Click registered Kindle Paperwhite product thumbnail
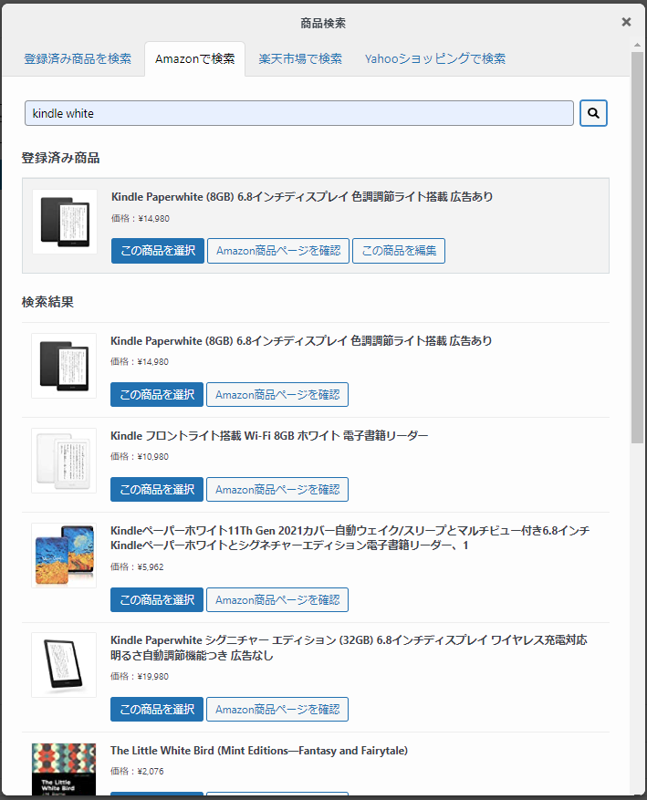The width and height of the screenshot is (647, 800). (65, 222)
